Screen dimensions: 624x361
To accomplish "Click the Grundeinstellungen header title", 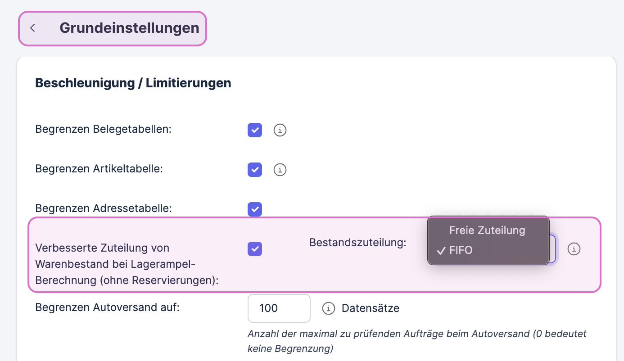I will coord(129,28).
